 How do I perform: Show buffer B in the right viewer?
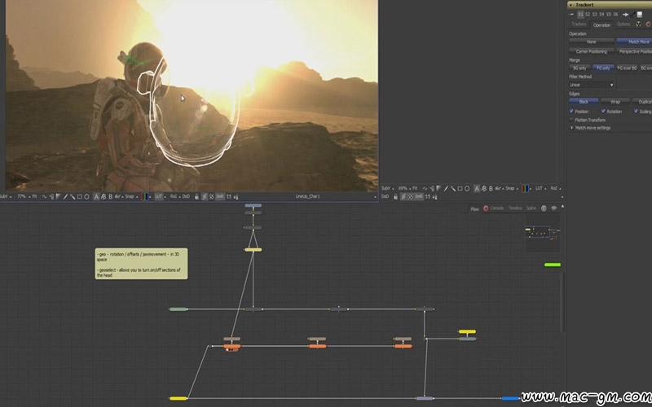click(x=491, y=188)
